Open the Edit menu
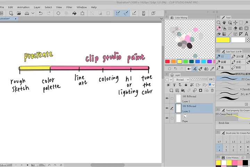Screen dimensions: 250x167 pyautogui.click(x=10, y=7)
